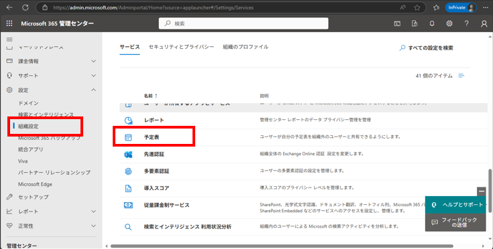Click the 予定表 calendar icon
This screenshot has width=493, height=249.
tap(128, 137)
